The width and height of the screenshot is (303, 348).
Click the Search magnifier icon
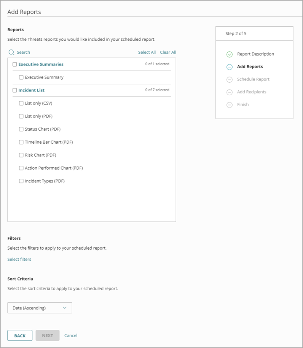11,52
